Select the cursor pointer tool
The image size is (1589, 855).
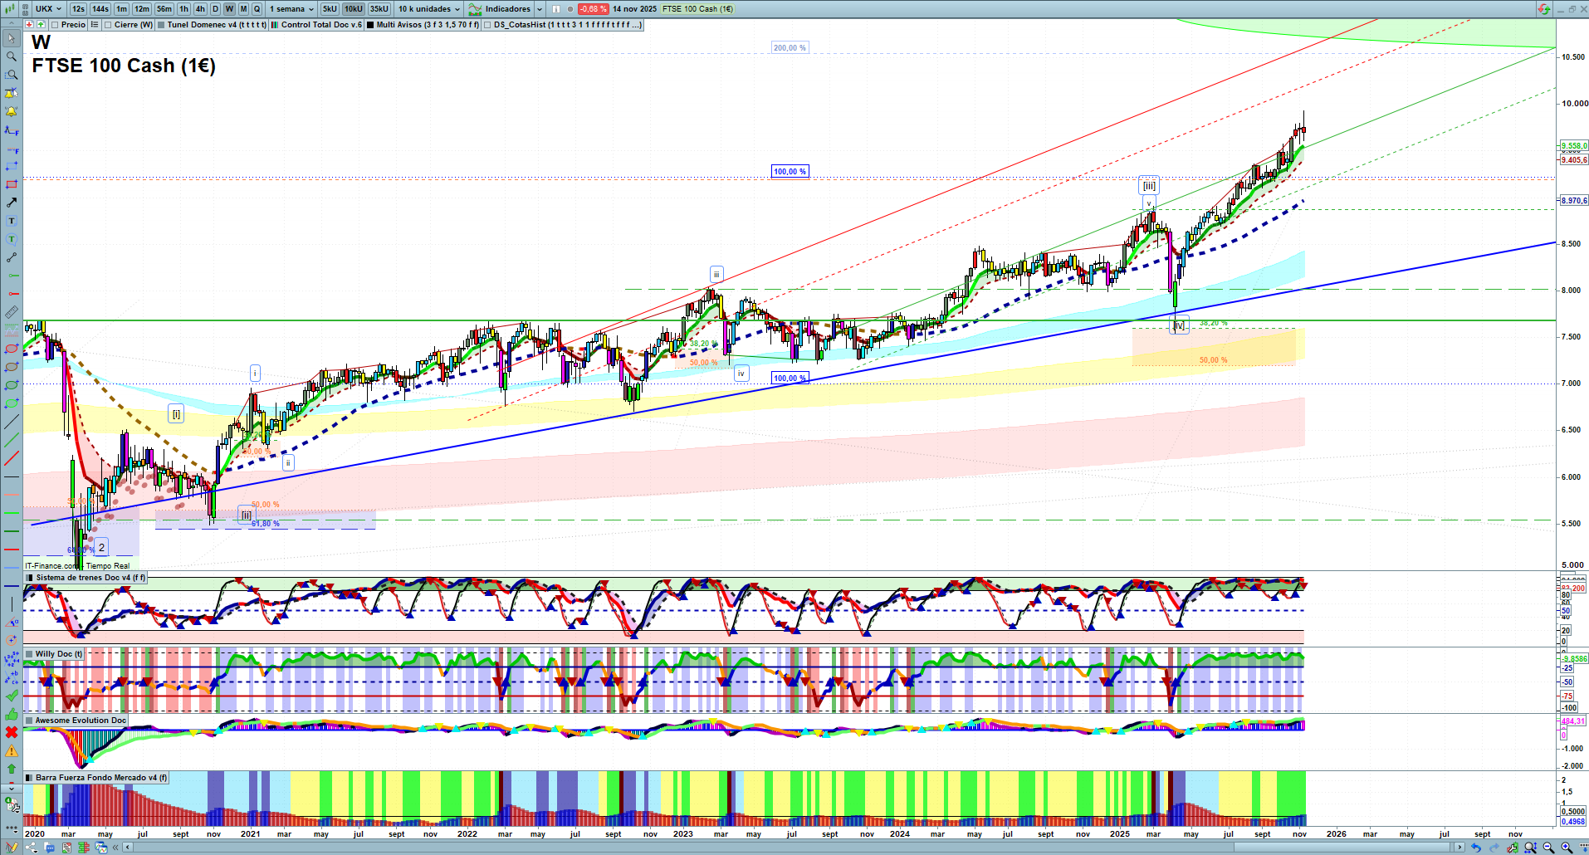[12, 38]
